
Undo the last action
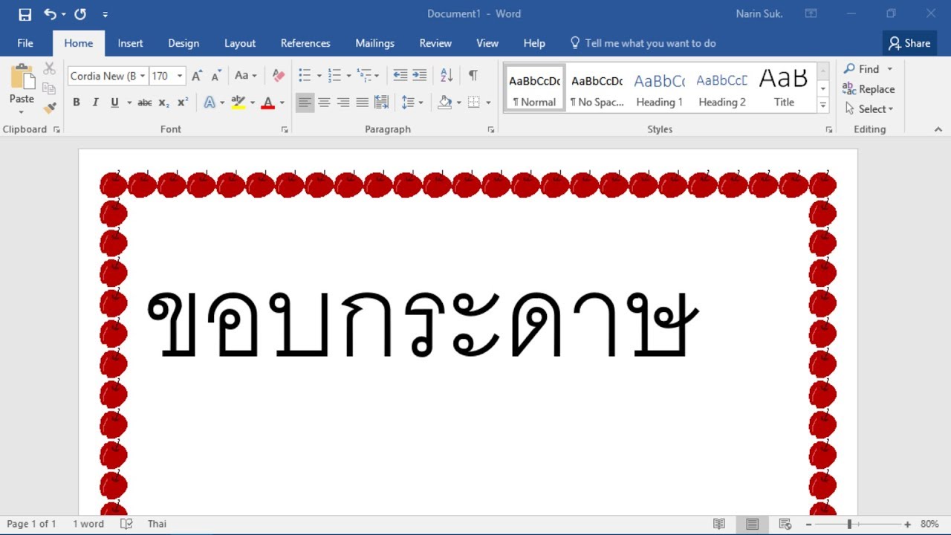coord(50,14)
